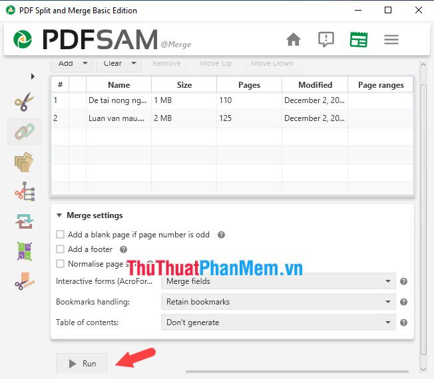
Task: Enable Add a blank page if odd checkbox
Action: tap(60, 235)
